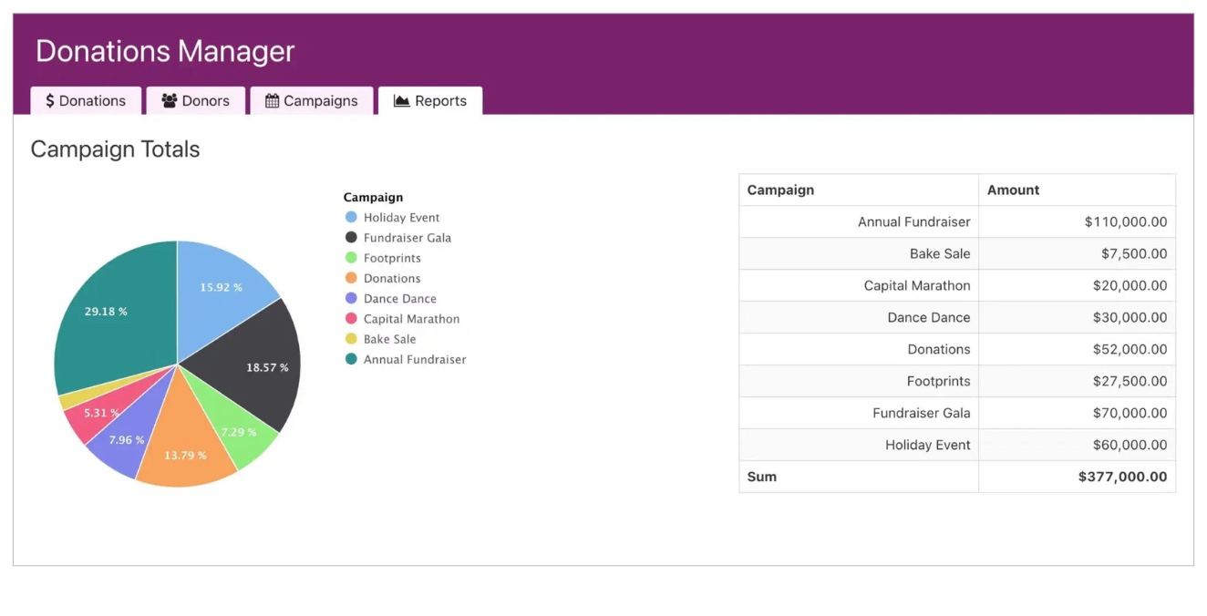
Task: Click the calendar icon on Campaigns tab
Action: 272,101
